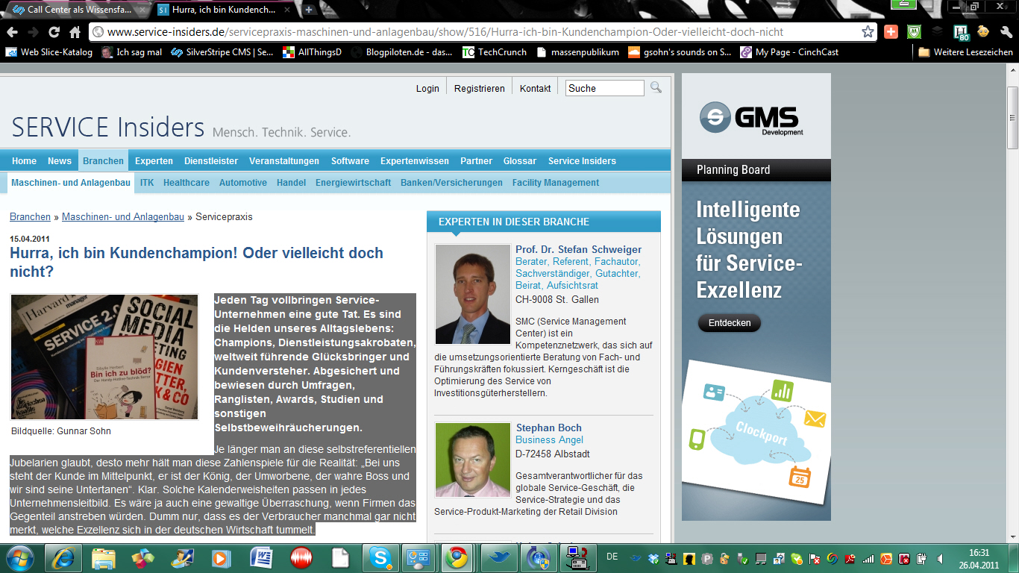Image resolution: width=1019 pixels, height=573 pixels.
Task: Click the Registrieren link
Action: pos(479,88)
